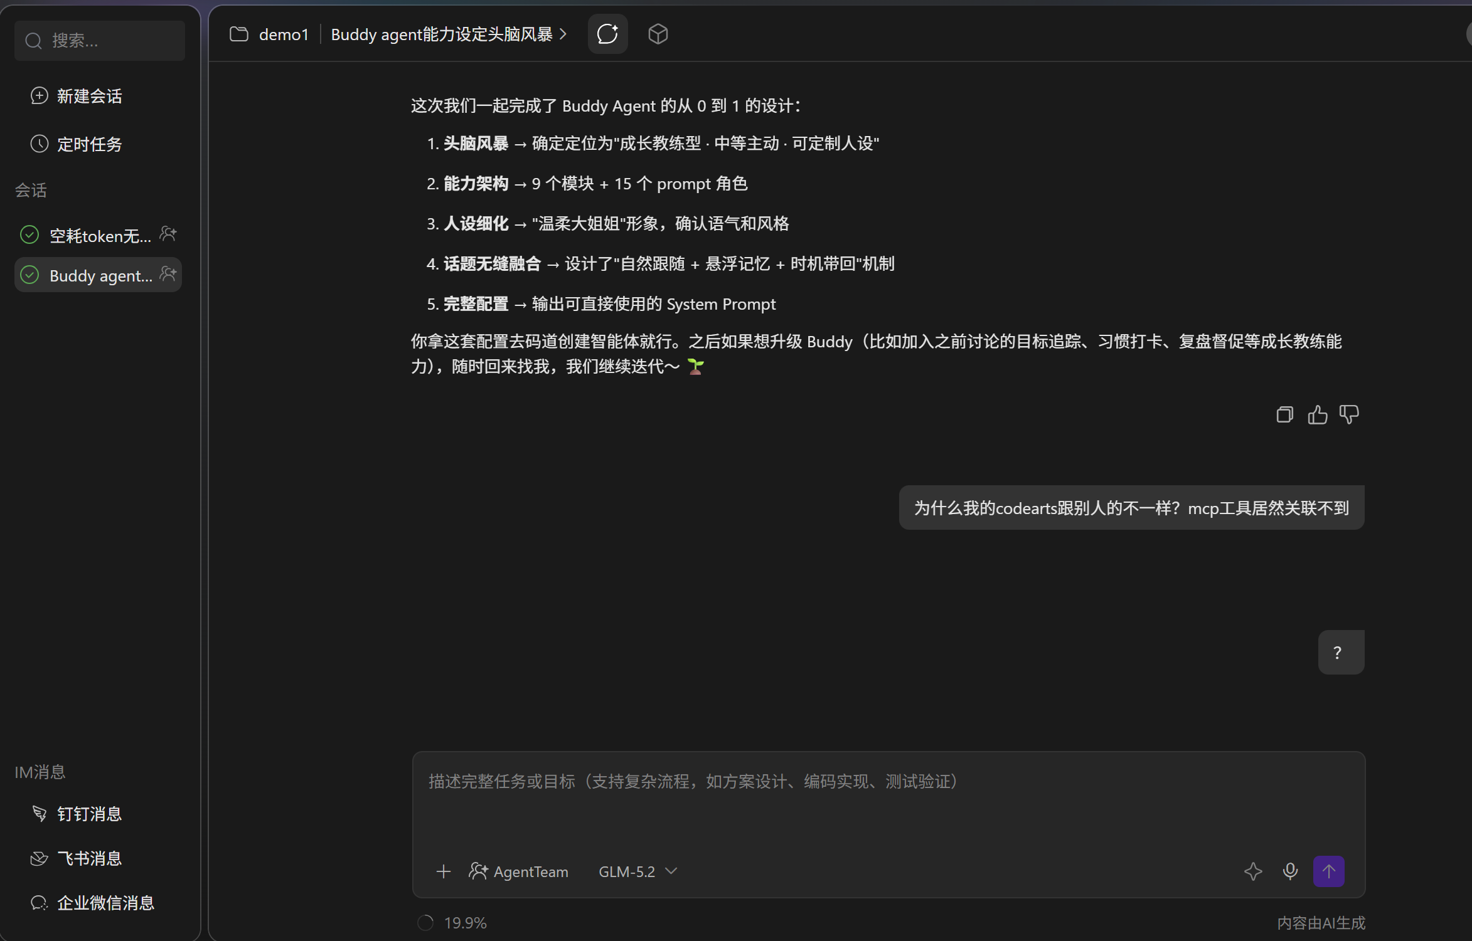Screen dimensions: 1472x941
Task: Click the search box in the sidebar
Action: (x=99, y=41)
